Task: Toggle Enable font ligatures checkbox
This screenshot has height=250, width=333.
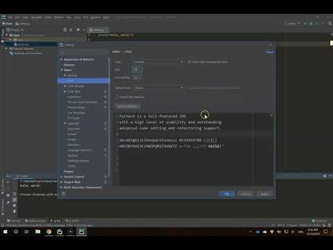Action: point(117,97)
